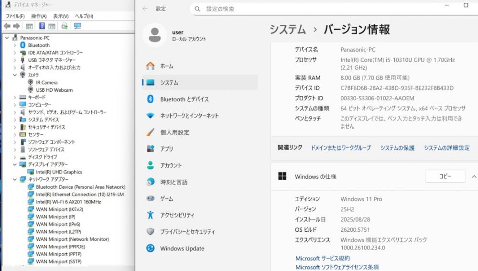The width and height of the screenshot is (478, 271).
Task: Open システムの保護 link
Action: (397, 148)
